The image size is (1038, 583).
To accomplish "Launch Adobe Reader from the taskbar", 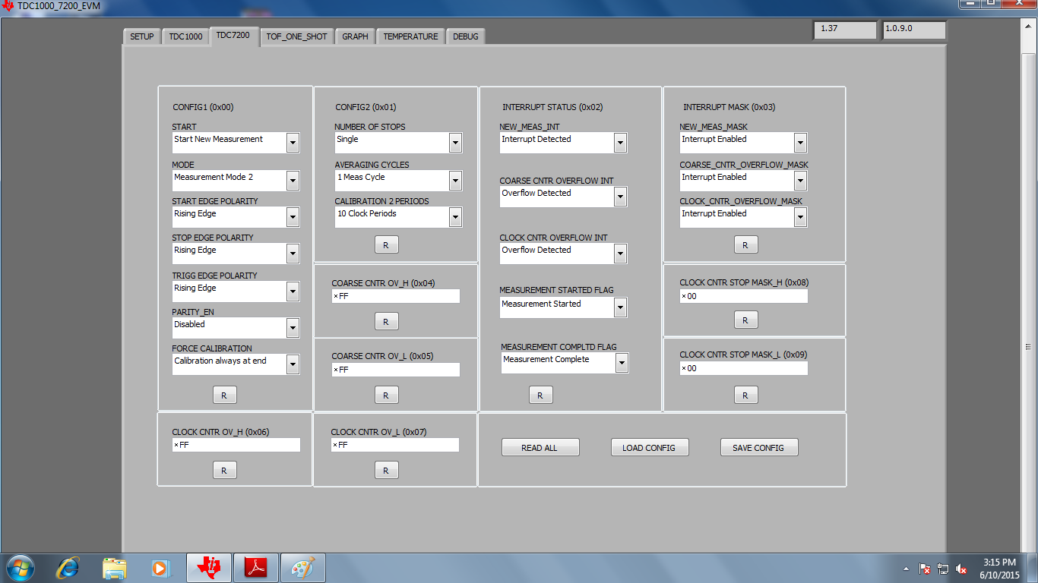I will pos(255,567).
